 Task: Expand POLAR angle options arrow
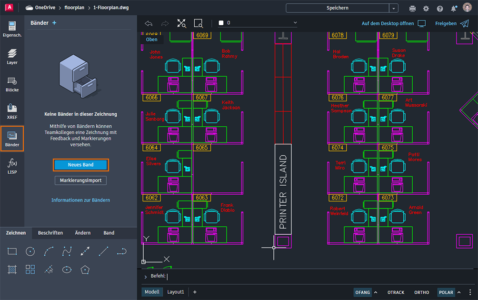(459, 292)
